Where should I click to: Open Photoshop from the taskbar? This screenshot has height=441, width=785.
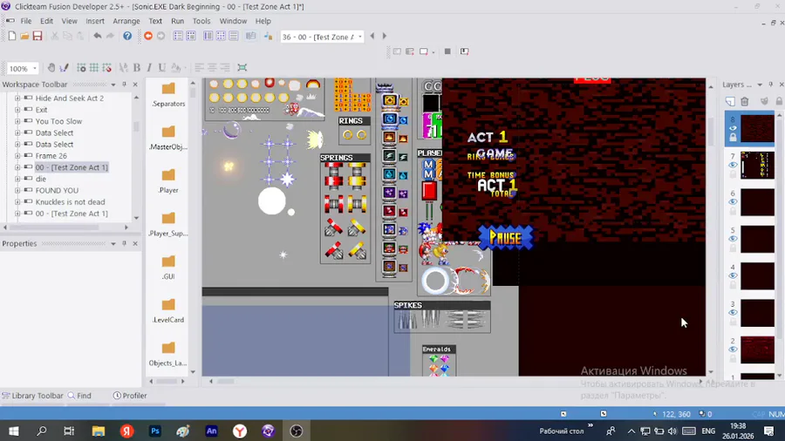(x=155, y=431)
